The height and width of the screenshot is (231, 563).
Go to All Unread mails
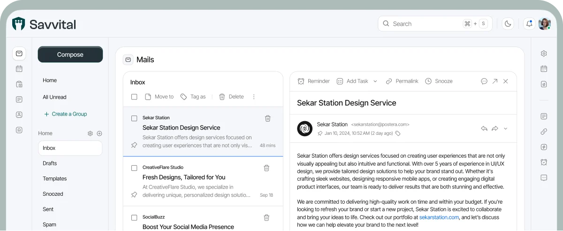54,97
